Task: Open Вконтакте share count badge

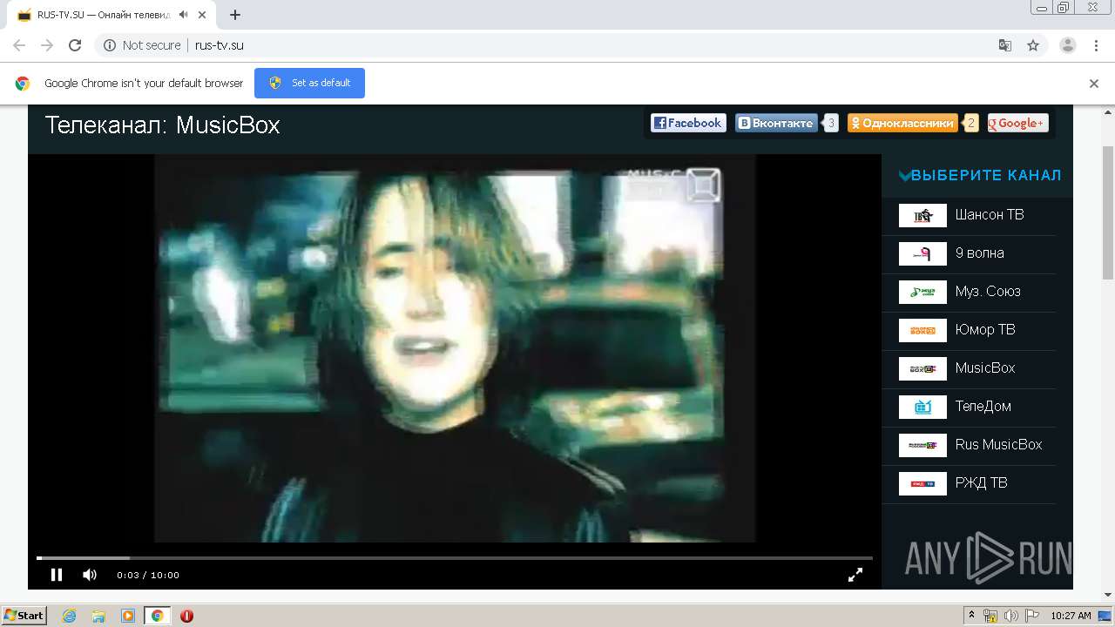Action: coord(831,124)
